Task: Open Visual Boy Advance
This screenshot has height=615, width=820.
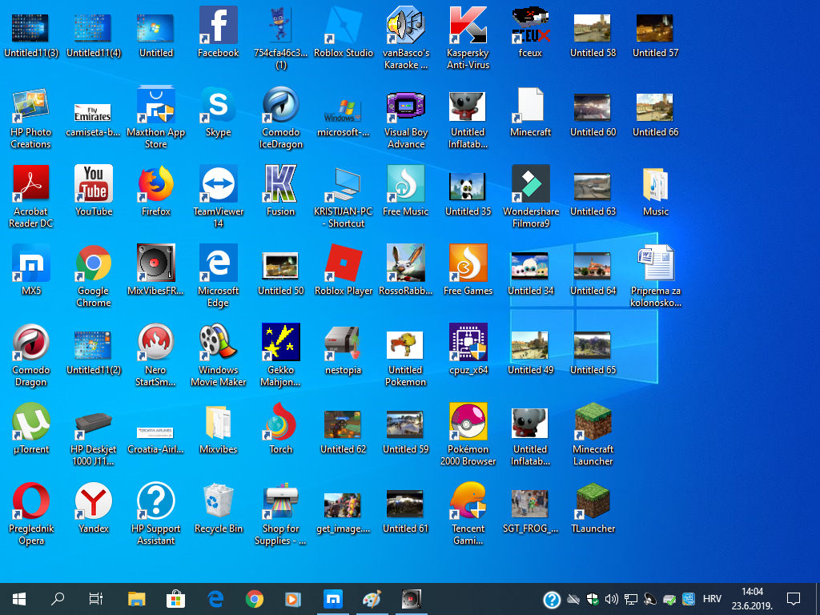Action: click(405, 107)
